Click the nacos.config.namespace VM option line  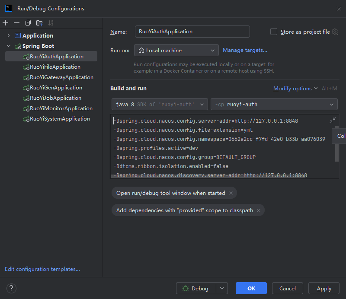point(219,139)
